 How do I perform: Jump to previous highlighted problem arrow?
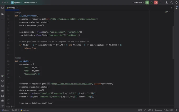pyautogui.click(x=170, y=12)
